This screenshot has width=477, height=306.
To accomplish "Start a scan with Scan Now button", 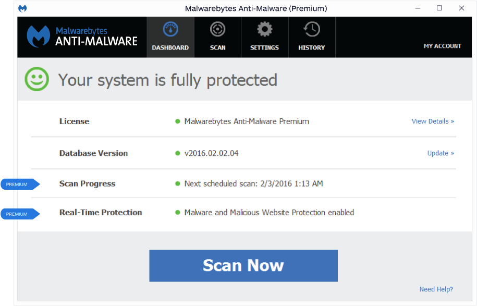I will (243, 265).
